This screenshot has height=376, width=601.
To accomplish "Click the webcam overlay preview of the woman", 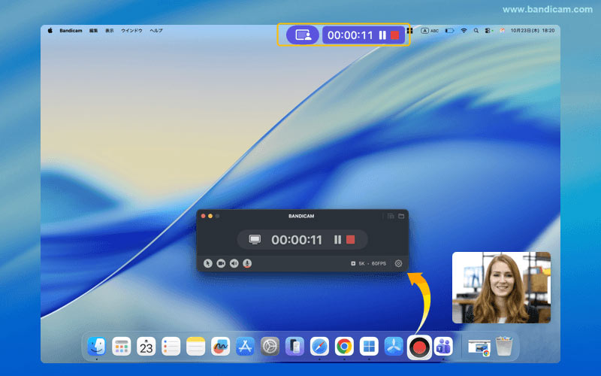I will (501, 287).
